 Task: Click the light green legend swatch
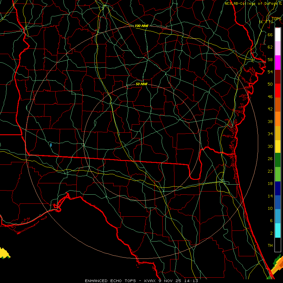click(x=278, y=174)
